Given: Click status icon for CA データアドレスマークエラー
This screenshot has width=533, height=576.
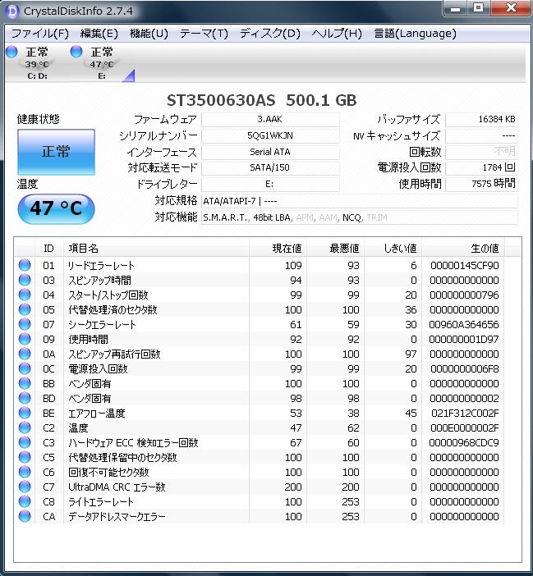Looking at the screenshot, I should tap(25, 516).
